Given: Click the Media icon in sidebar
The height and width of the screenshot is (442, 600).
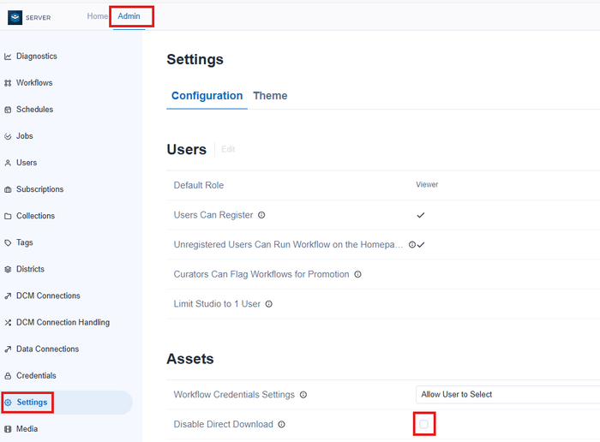Looking at the screenshot, I should [x=8, y=429].
